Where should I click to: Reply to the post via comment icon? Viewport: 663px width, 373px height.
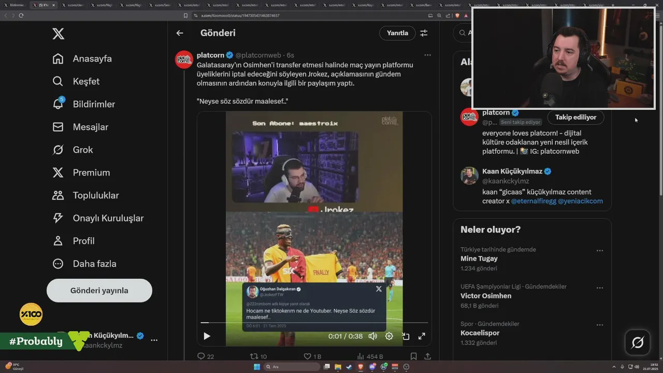pyautogui.click(x=206, y=356)
